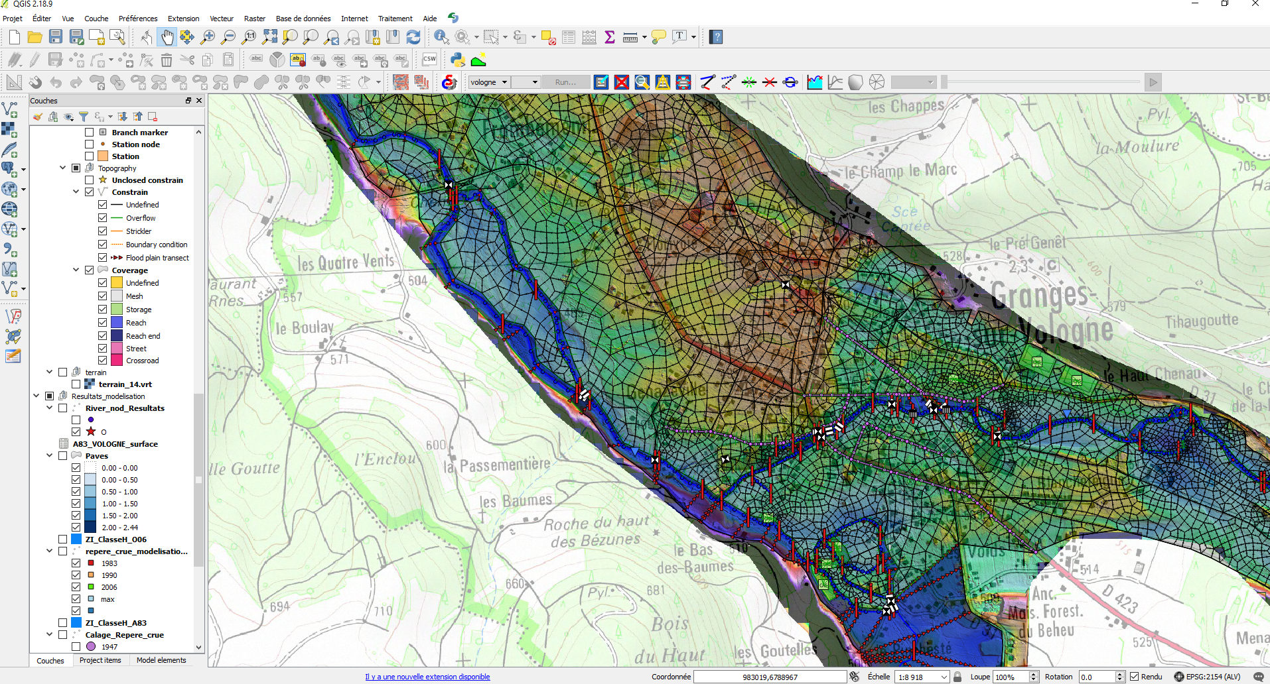1270x684 pixels.
Task: Click the Coordonnée input field
Action: click(770, 677)
